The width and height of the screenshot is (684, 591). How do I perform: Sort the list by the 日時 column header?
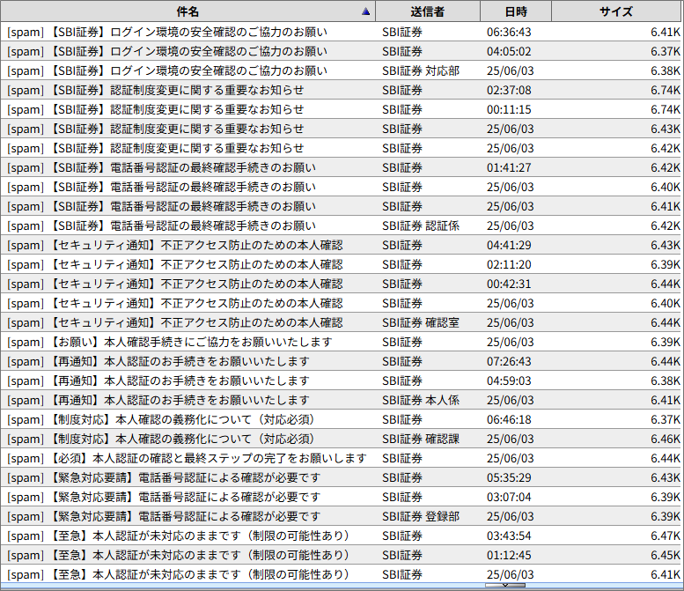(516, 11)
